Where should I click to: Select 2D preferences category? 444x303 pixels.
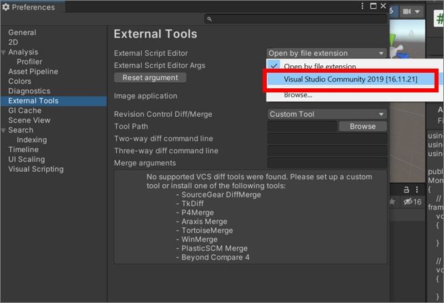[x=13, y=42]
